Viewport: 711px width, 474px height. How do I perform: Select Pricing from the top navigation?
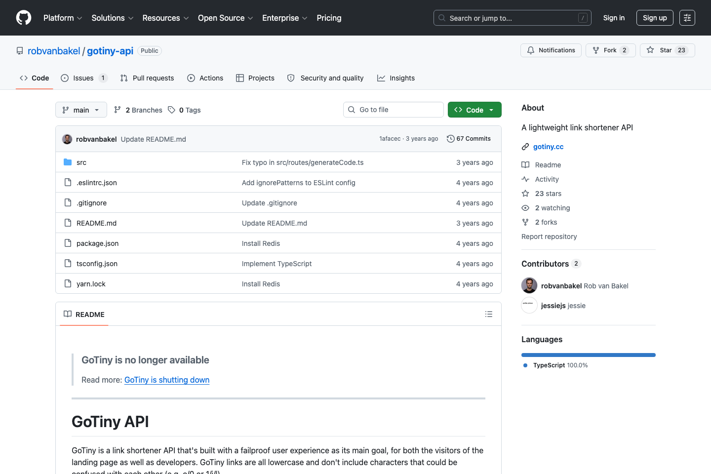coord(329,18)
